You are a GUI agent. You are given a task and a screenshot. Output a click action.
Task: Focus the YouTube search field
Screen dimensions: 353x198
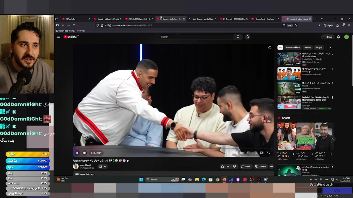[x=196, y=37]
